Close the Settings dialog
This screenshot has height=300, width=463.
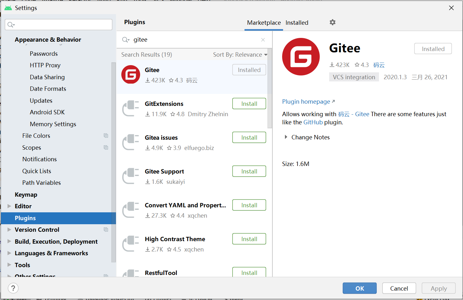pos(451,8)
